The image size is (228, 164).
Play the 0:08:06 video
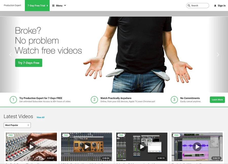(x=87, y=147)
